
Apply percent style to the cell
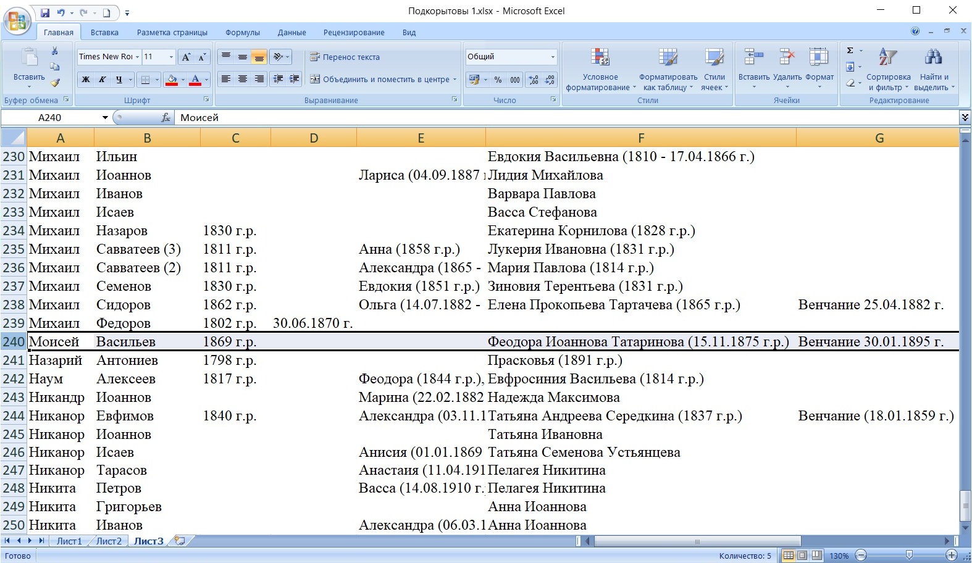pyautogui.click(x=498, y=80)
